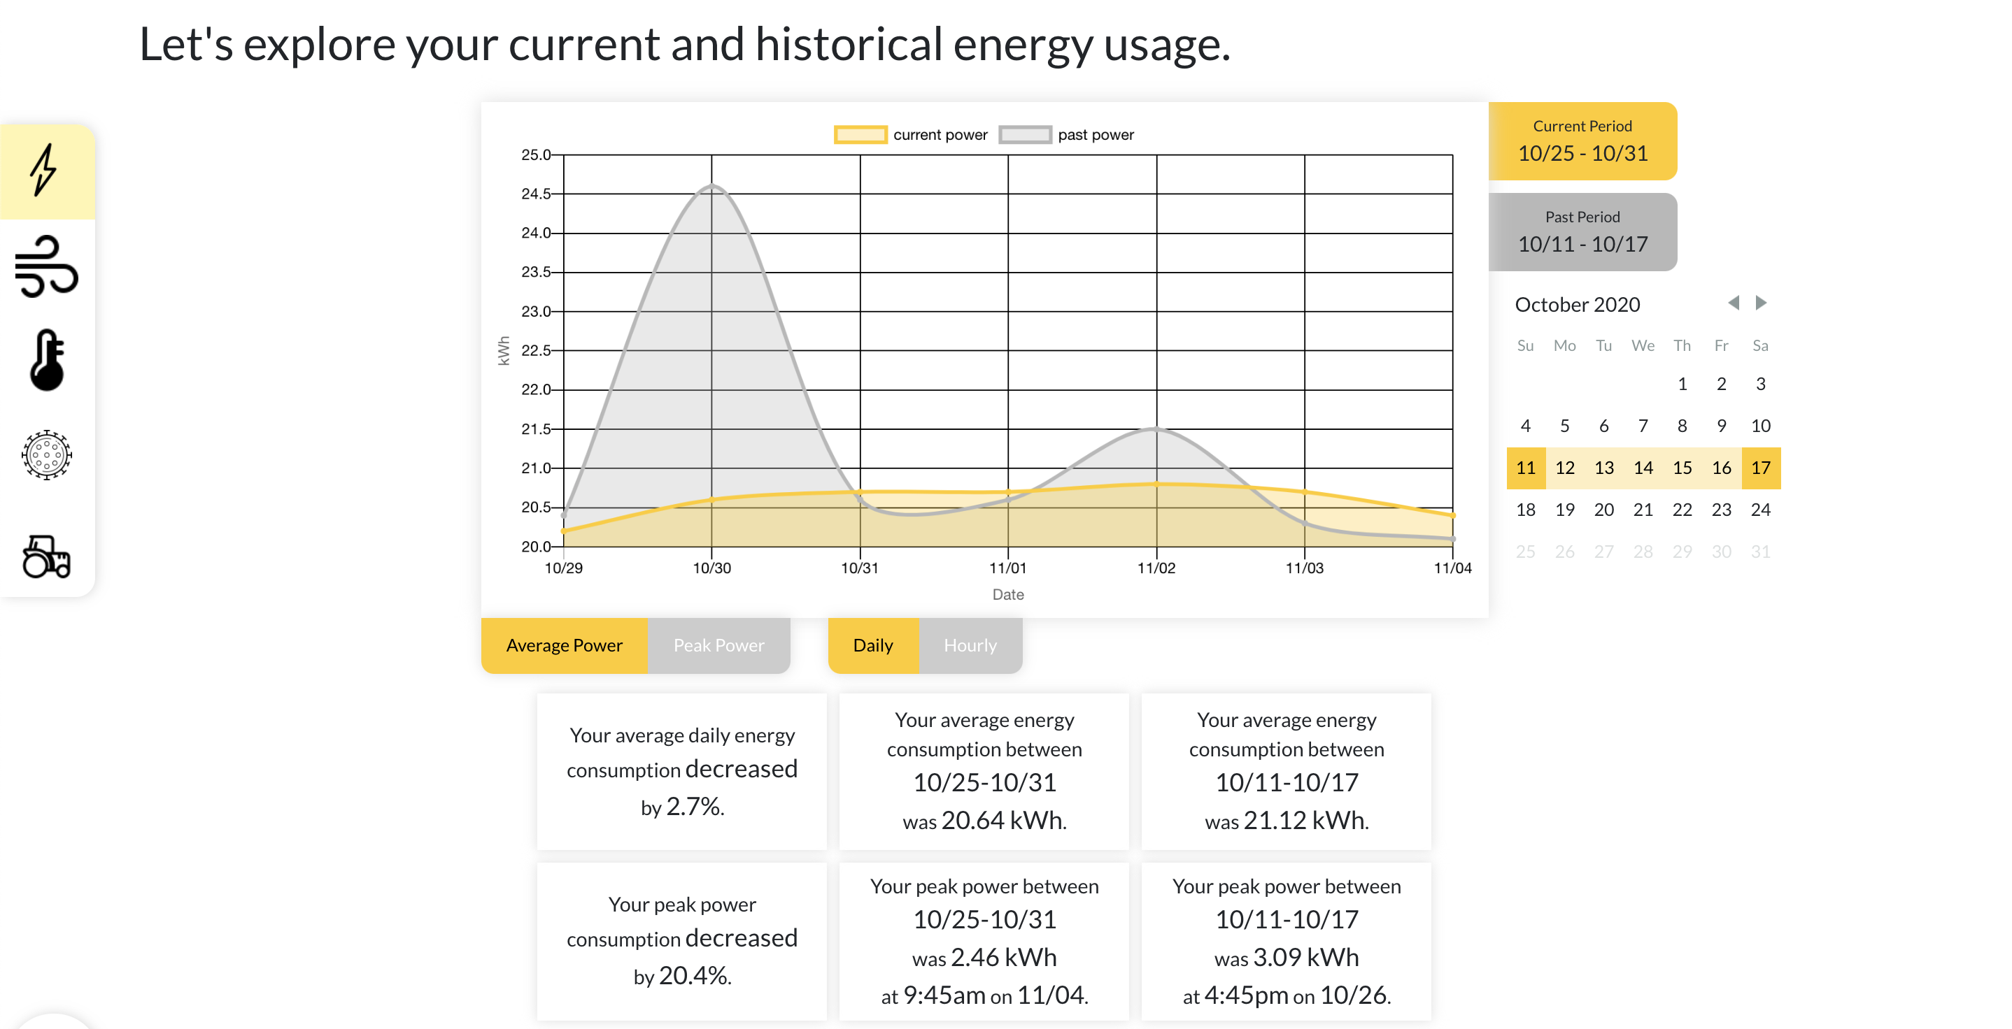Click the kWh y-axis title
The width and height of the screenshot is (2012, 1029).
coord(504,350)
